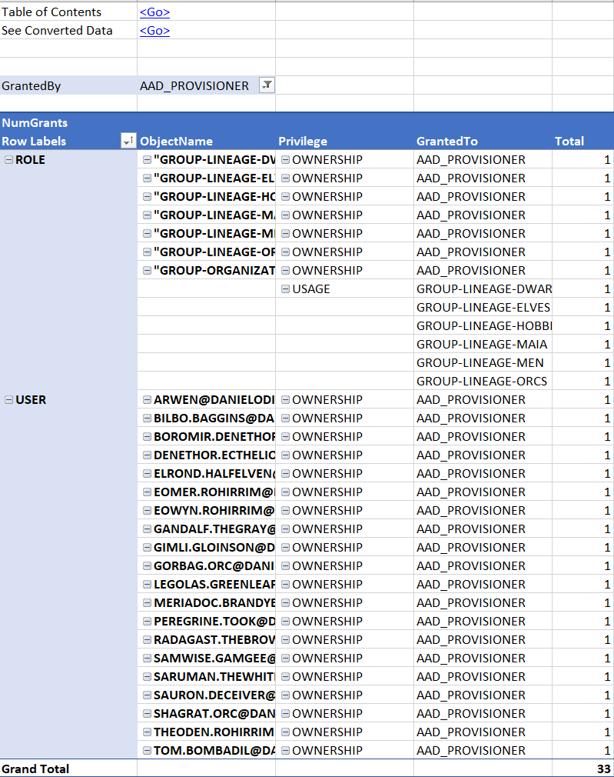Select the NumGrants header cell
Viewport: 614px width, 777px height.
click(x=35, y=123)
